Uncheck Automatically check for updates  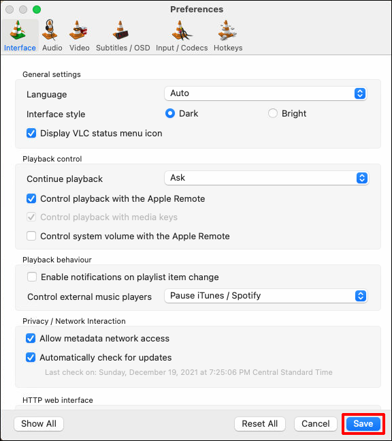tap(31, 357)
